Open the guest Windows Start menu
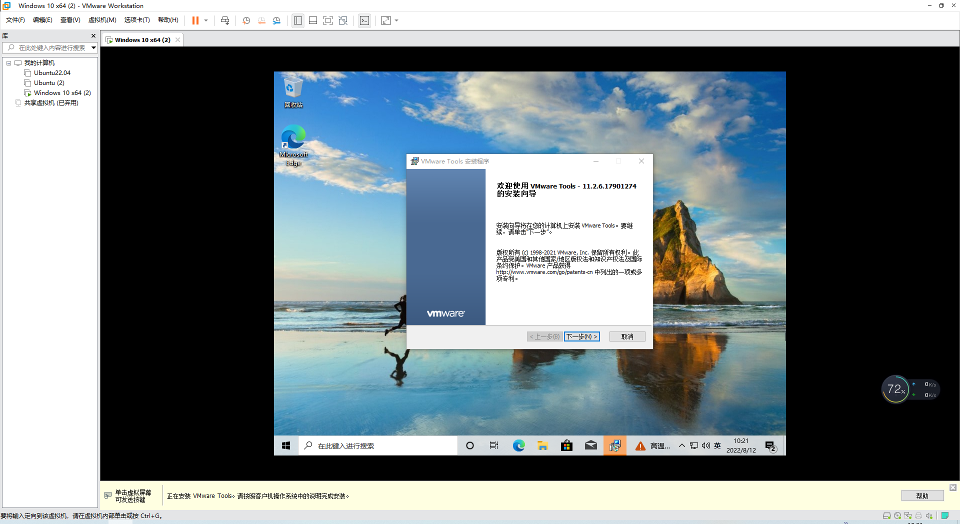The height and width of the screenshot is (524, 960). (286, 445)
